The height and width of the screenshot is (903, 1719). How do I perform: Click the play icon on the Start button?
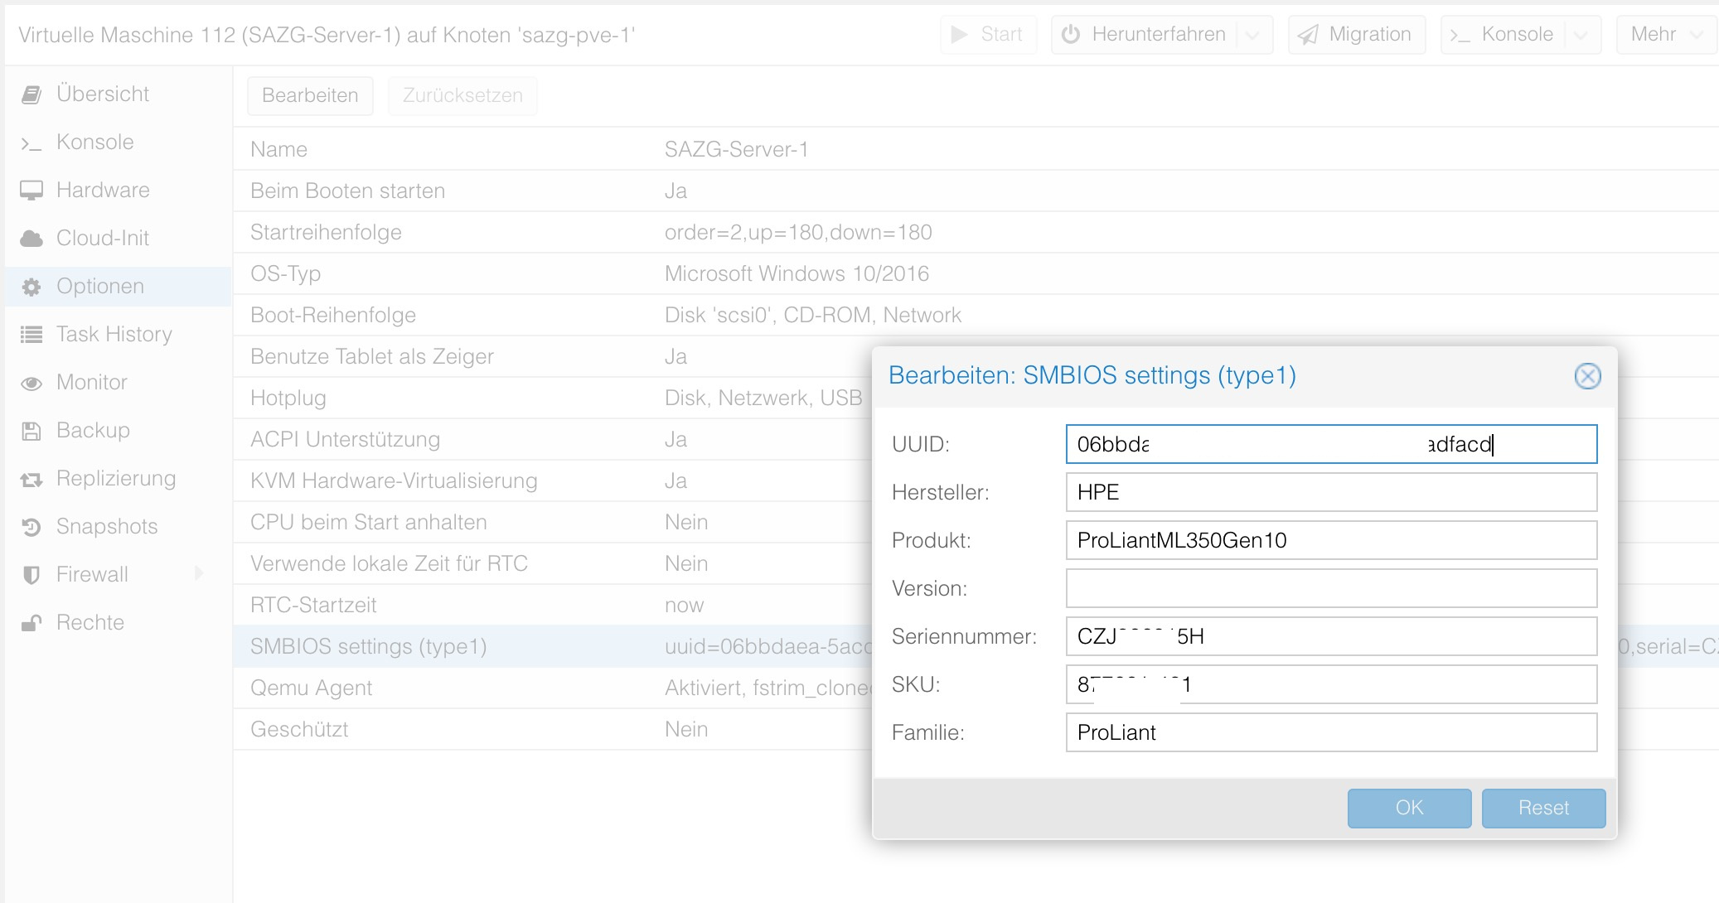(960, 34)
